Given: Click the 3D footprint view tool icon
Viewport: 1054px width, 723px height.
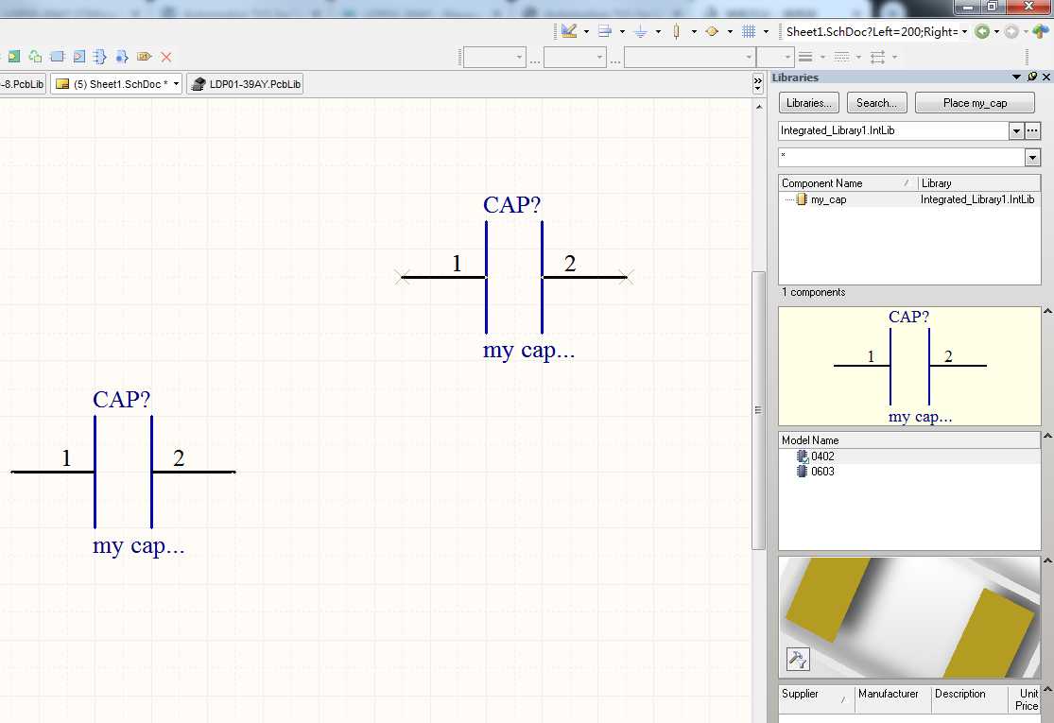Looking at the screenshot, I should 797,659.
